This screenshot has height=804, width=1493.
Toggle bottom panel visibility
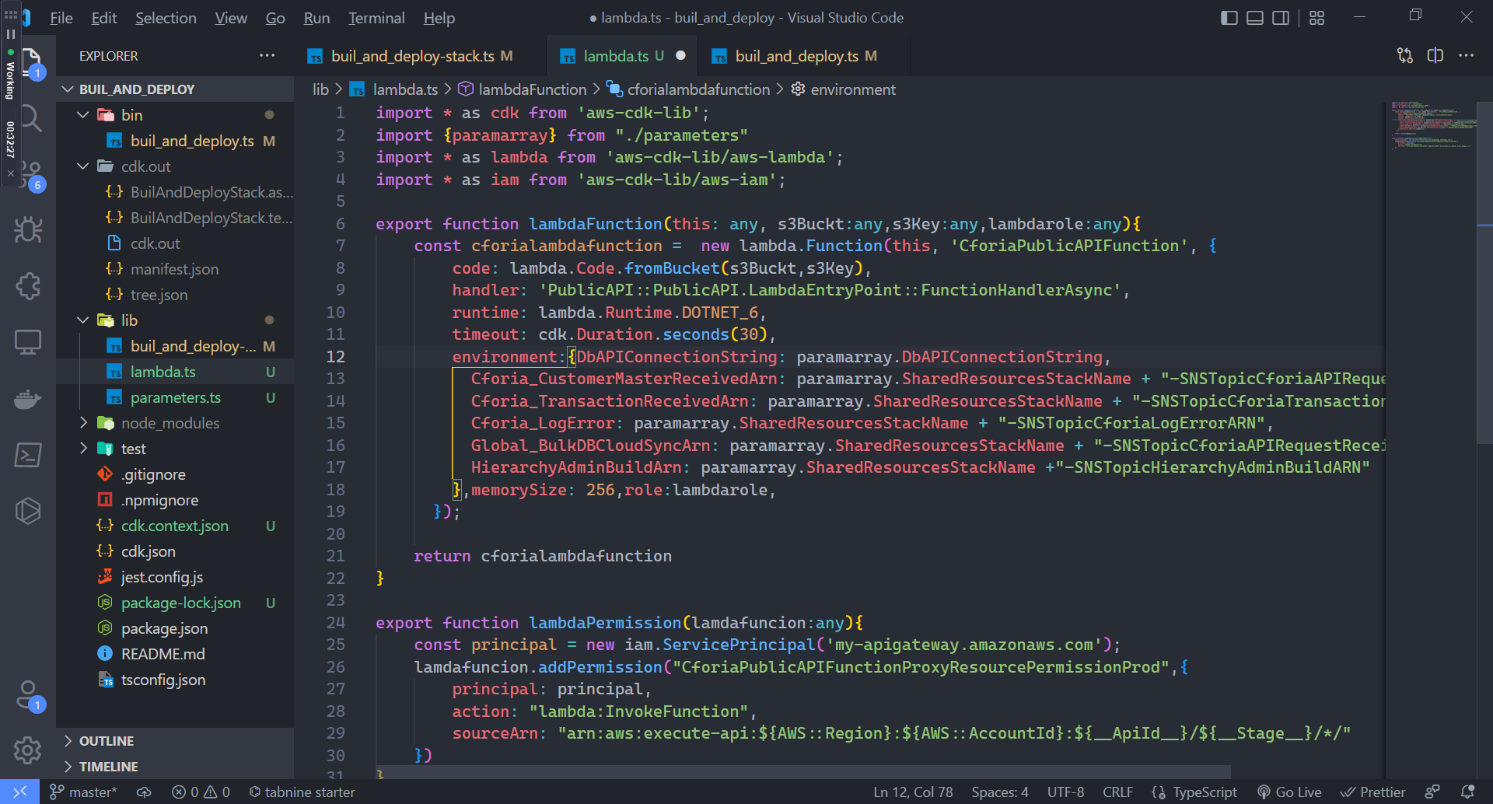(1255, 18)
